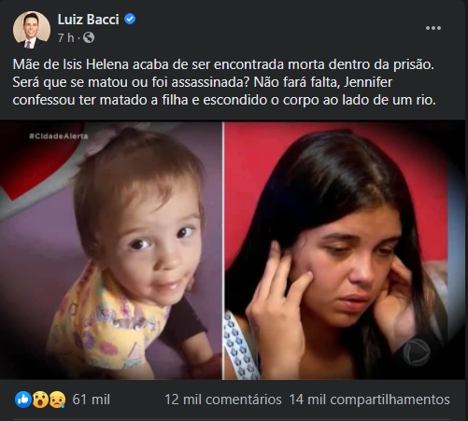View the 12 mil comentários
Image resolution: width=468 pixels, height=421 pixels.
click(223, 400)
